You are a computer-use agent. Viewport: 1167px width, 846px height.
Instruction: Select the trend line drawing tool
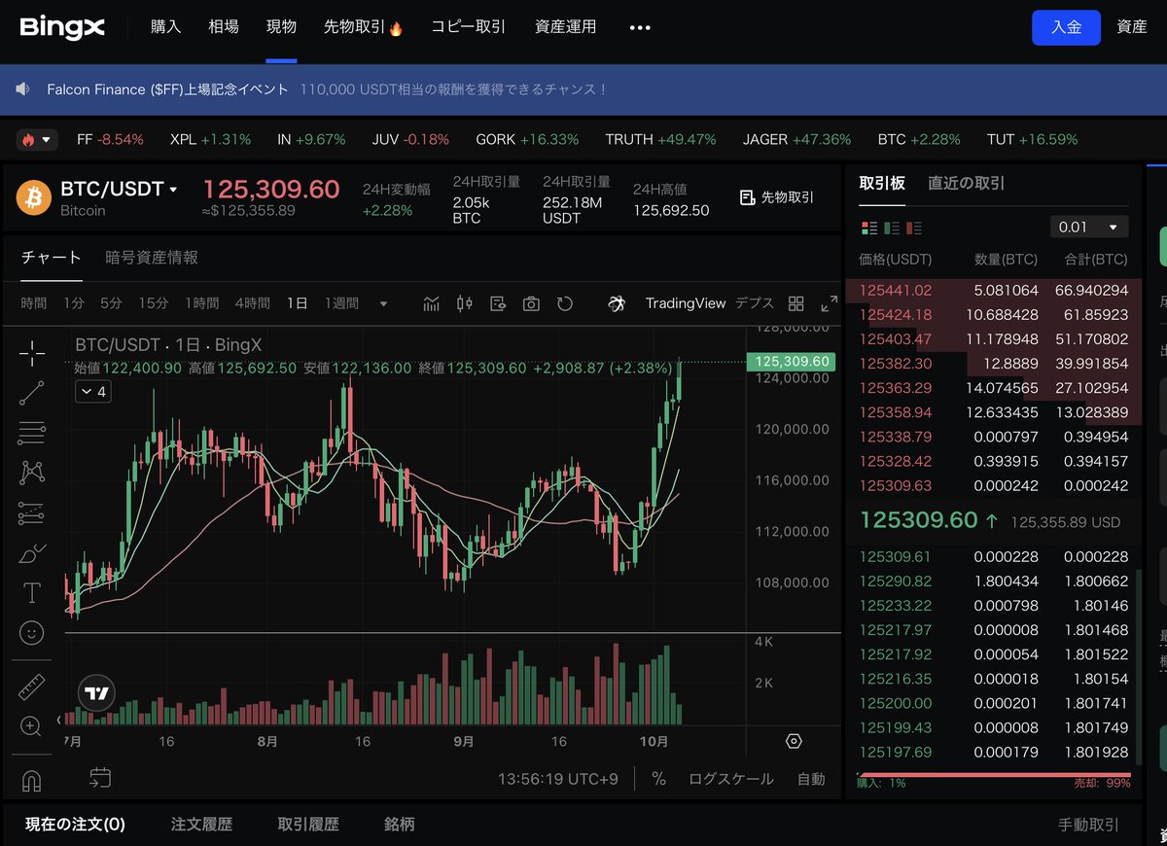[32, 393]
